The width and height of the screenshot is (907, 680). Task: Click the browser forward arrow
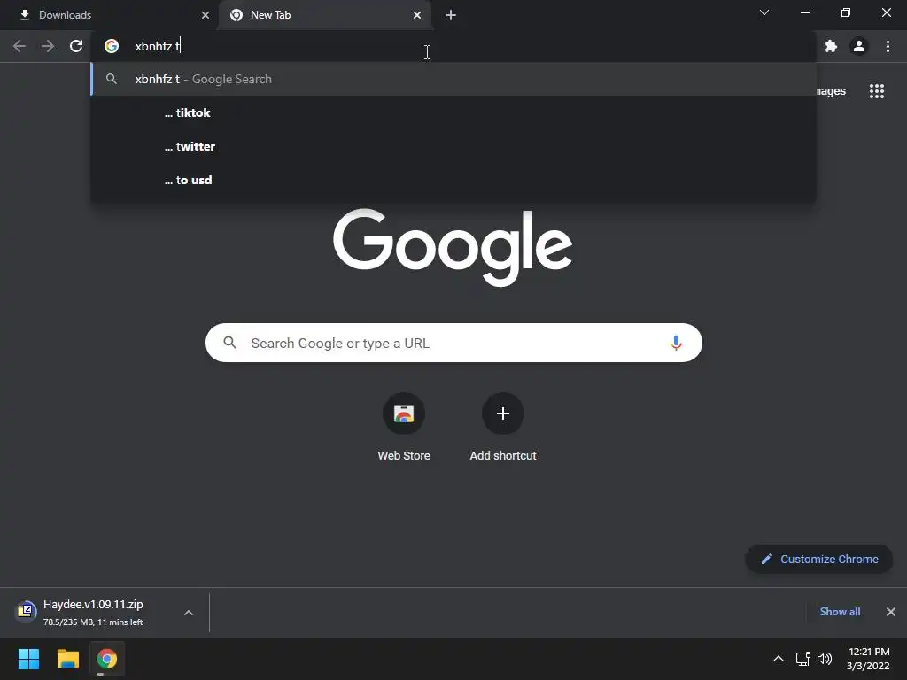(x=48, y=46)
